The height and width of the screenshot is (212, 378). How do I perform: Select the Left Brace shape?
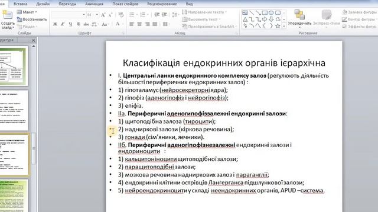coord(265,26)
